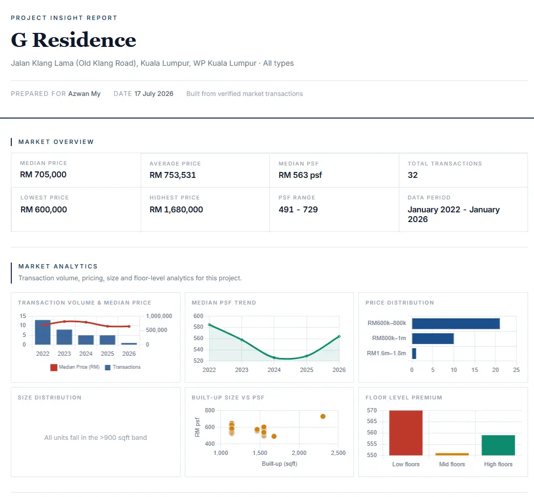Image resolution: width=534 pixels, height=497 pixels.
Task: Click the 2023 data point on PSF trend line
Action: 242,340
